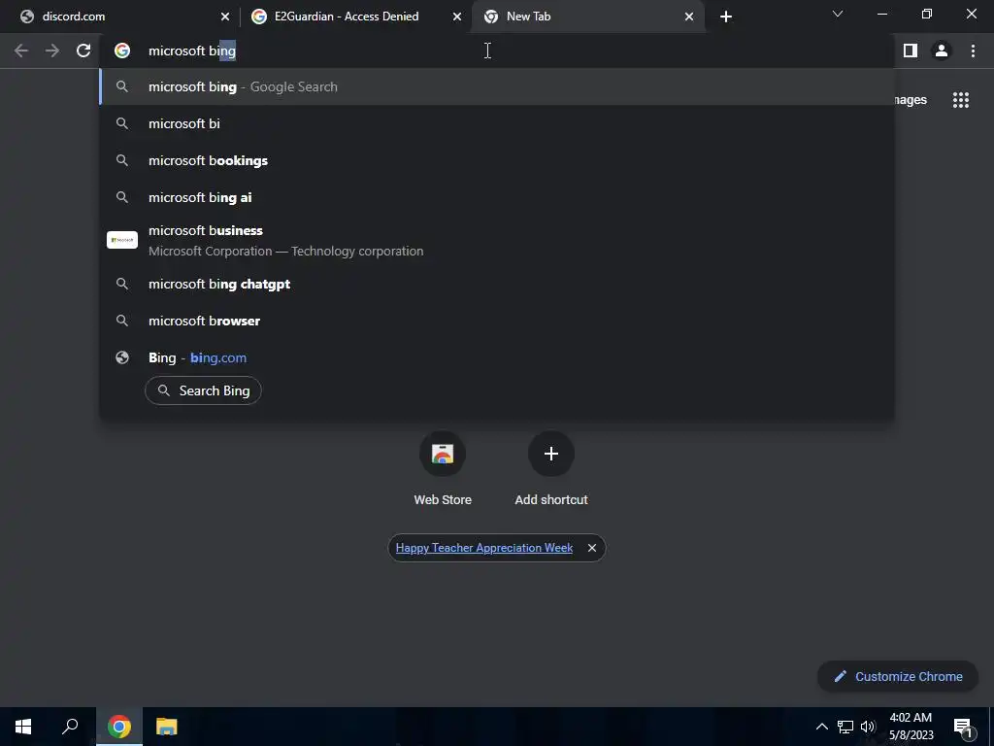This screenshot has height=746, width=994.
Task: Switch to E2Guardian - Access Denied tab
Action: [x=355, y=17]
